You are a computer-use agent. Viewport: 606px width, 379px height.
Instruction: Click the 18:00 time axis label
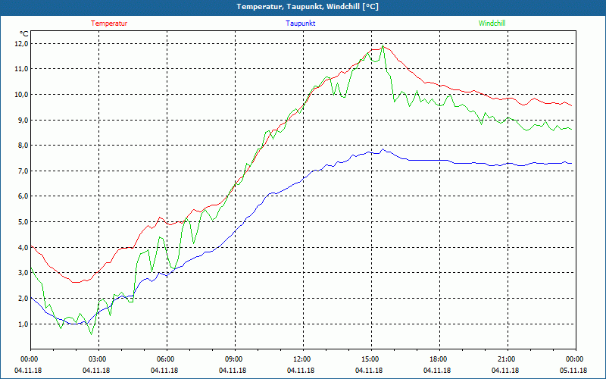pyautogui.click(x=440, y=359)
